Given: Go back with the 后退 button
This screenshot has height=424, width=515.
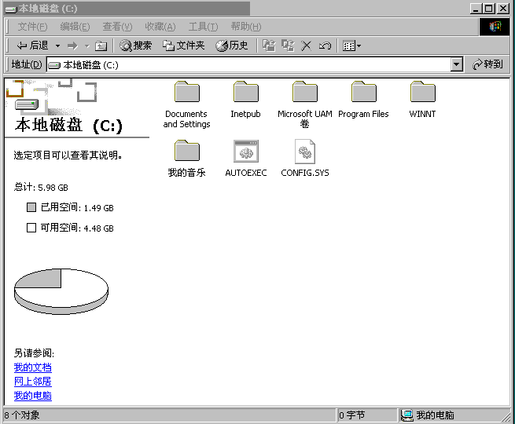Looking at the screenshot, I should 32,46.
